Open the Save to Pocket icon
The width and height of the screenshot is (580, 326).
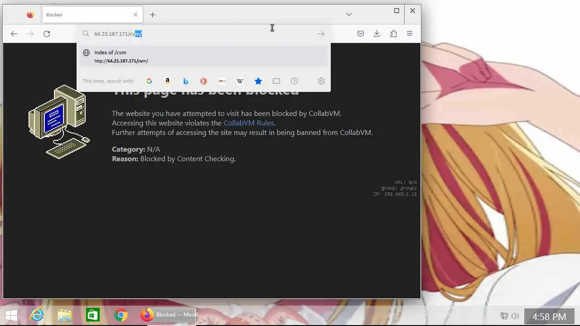pyautogui.click(x=361, y=34)
